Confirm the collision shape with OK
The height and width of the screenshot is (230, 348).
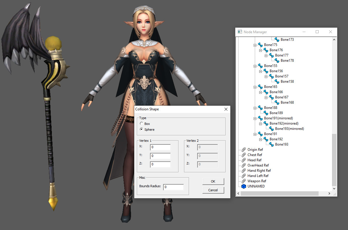(213, 181)
